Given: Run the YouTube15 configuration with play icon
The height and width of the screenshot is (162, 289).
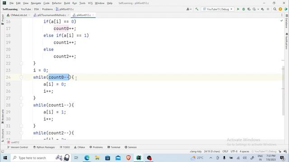Looking at the screenshot, I should [238, 9].
